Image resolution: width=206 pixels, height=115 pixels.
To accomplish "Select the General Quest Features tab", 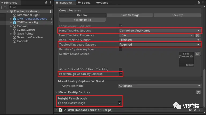I will point(82,15).
